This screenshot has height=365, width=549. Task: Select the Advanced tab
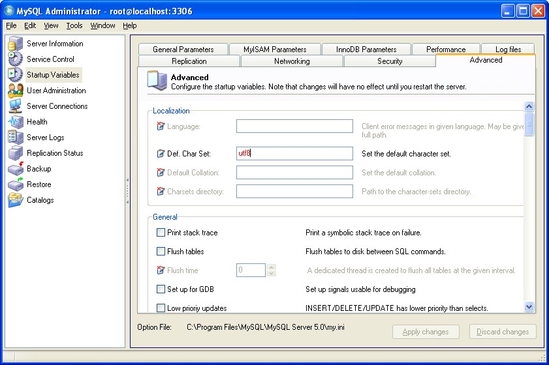click(x=486, y=60)
